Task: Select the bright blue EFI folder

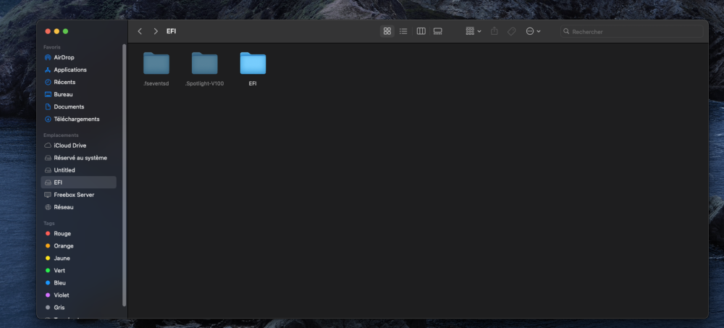Action: point(253,70)
